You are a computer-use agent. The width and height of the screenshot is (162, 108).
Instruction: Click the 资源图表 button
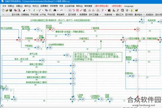click(x=83, y=15)
